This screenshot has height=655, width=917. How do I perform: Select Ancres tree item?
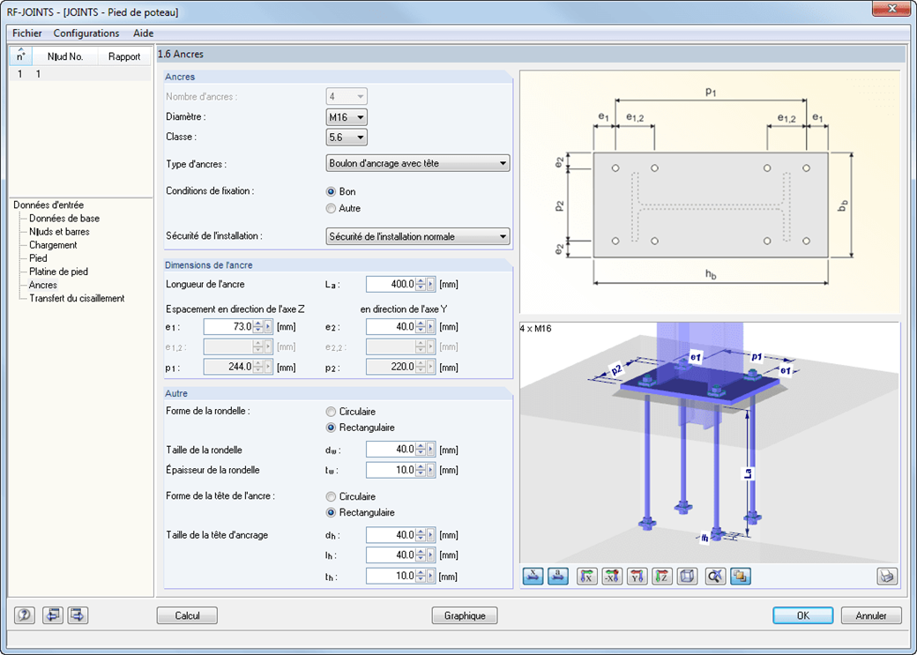point(42,285)
